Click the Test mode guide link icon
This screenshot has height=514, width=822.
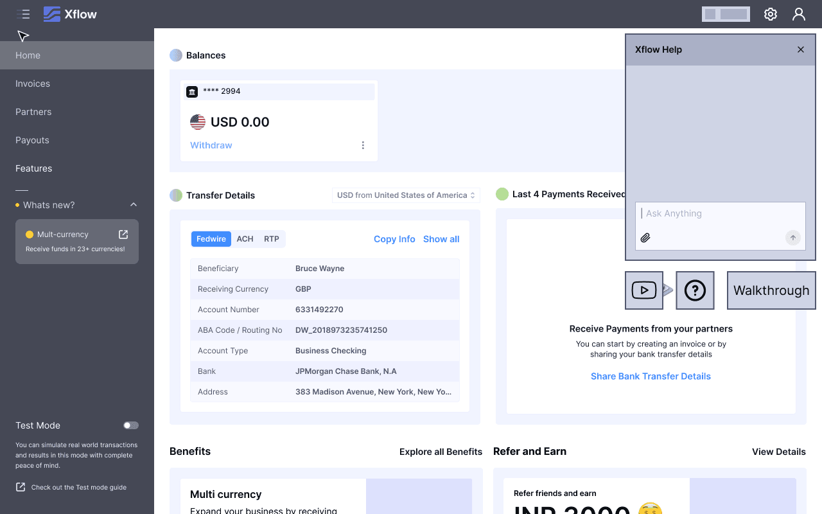click(21, 487)
